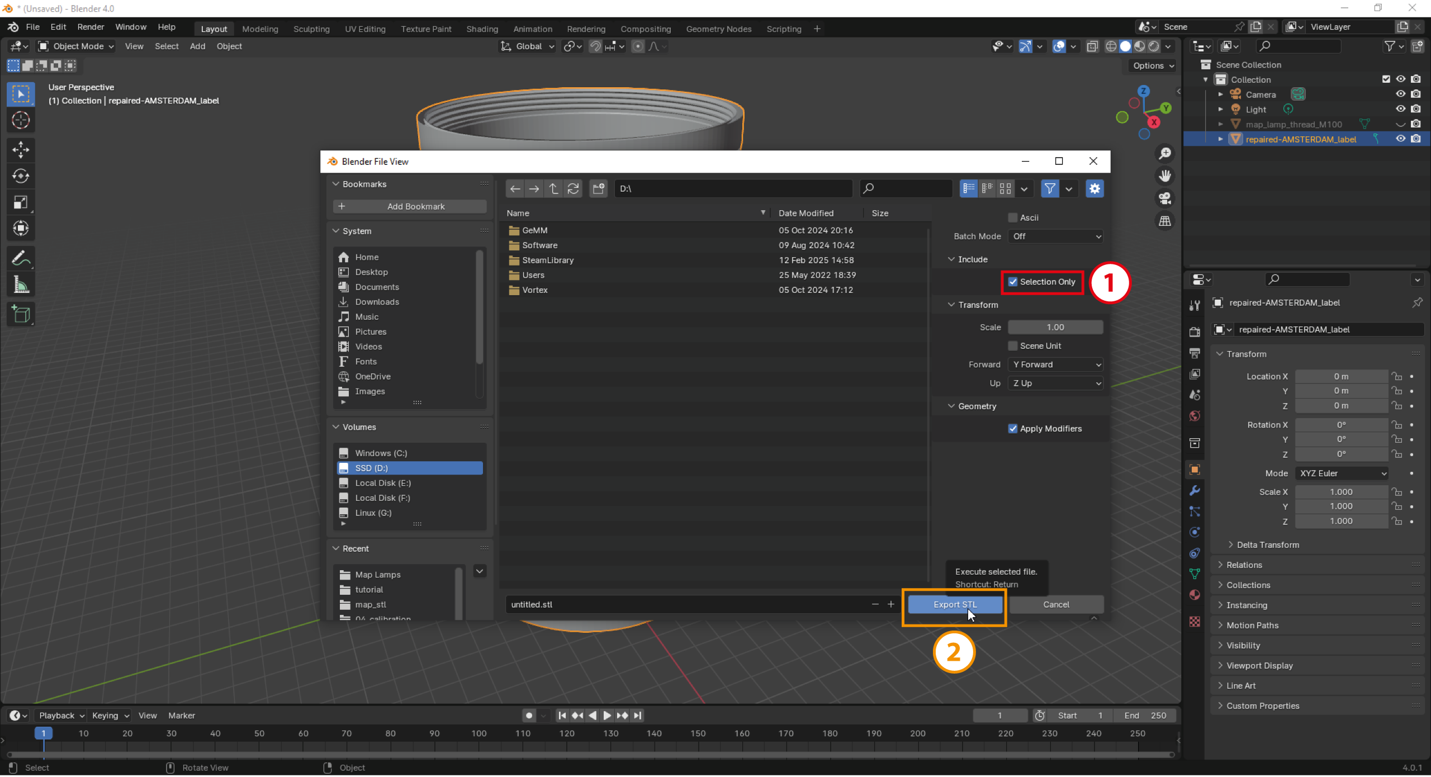Activate the Annotate tool

(21, 258)
